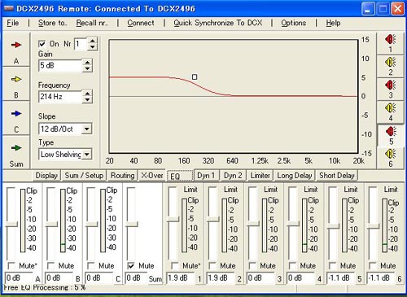Screen dimensions: 407x297
Task: Switch to the Limiter tab
Action: [260, 176]
